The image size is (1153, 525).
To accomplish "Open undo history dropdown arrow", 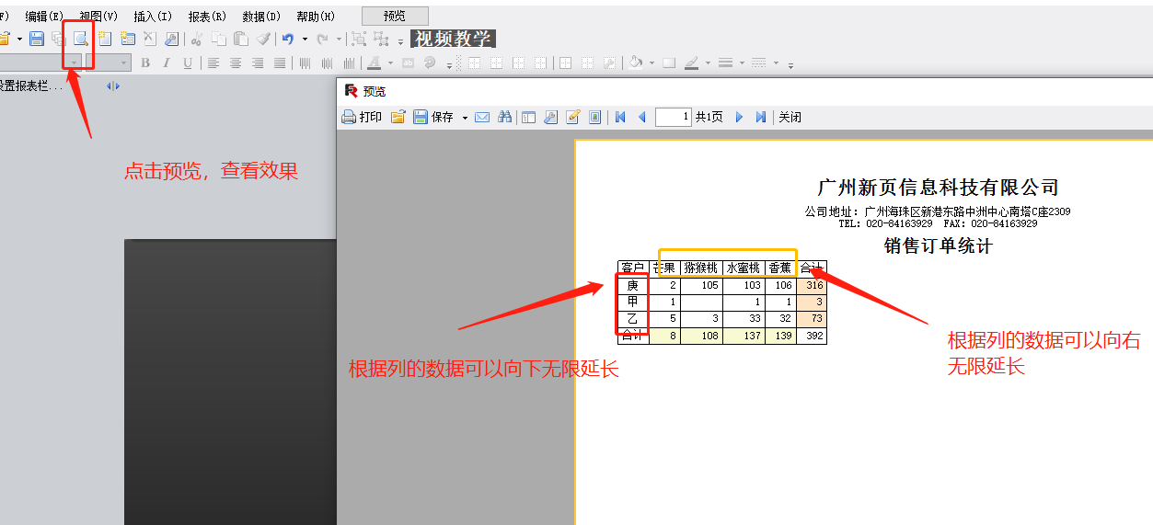I will pos(305,40).
